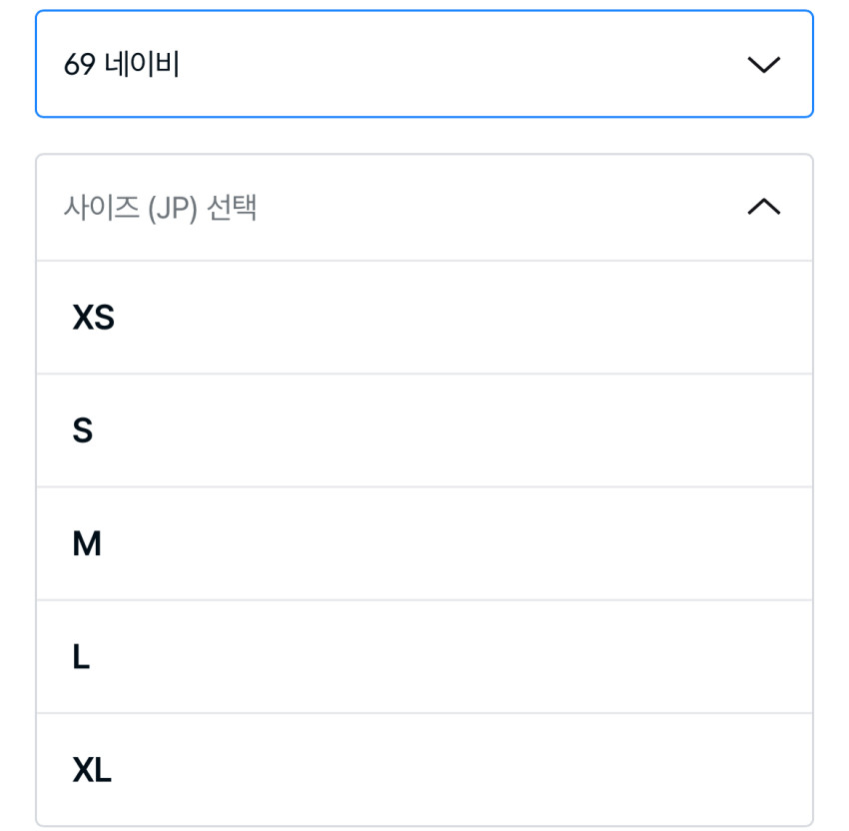Screen dimensions: 849x831
Task: Click the down chevron beside 69 네이비
Action: 763,65
